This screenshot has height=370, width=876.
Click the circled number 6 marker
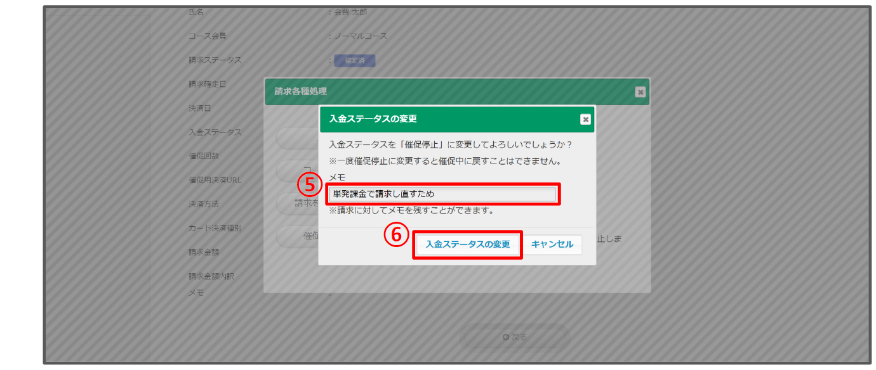tap(396, 235)
